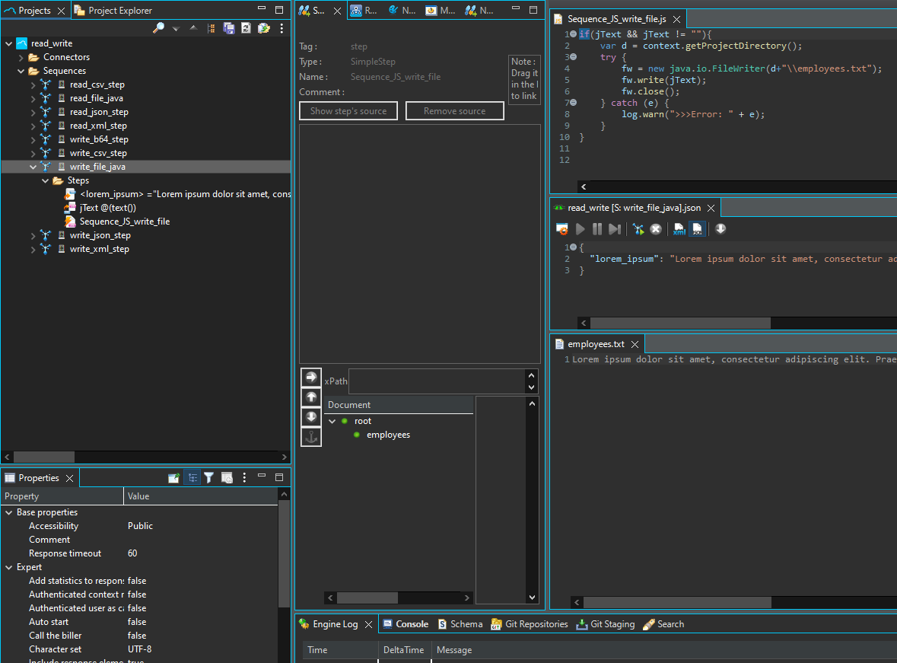897x663 pixels.
Task: Click the Show step's source button
Action: tap(348, 111)
